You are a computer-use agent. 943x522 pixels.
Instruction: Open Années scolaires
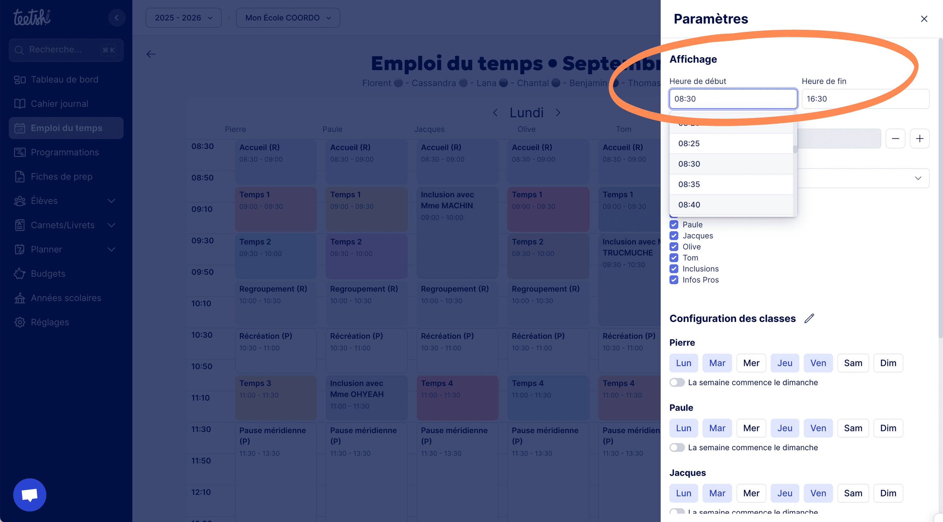pos(66,298)
